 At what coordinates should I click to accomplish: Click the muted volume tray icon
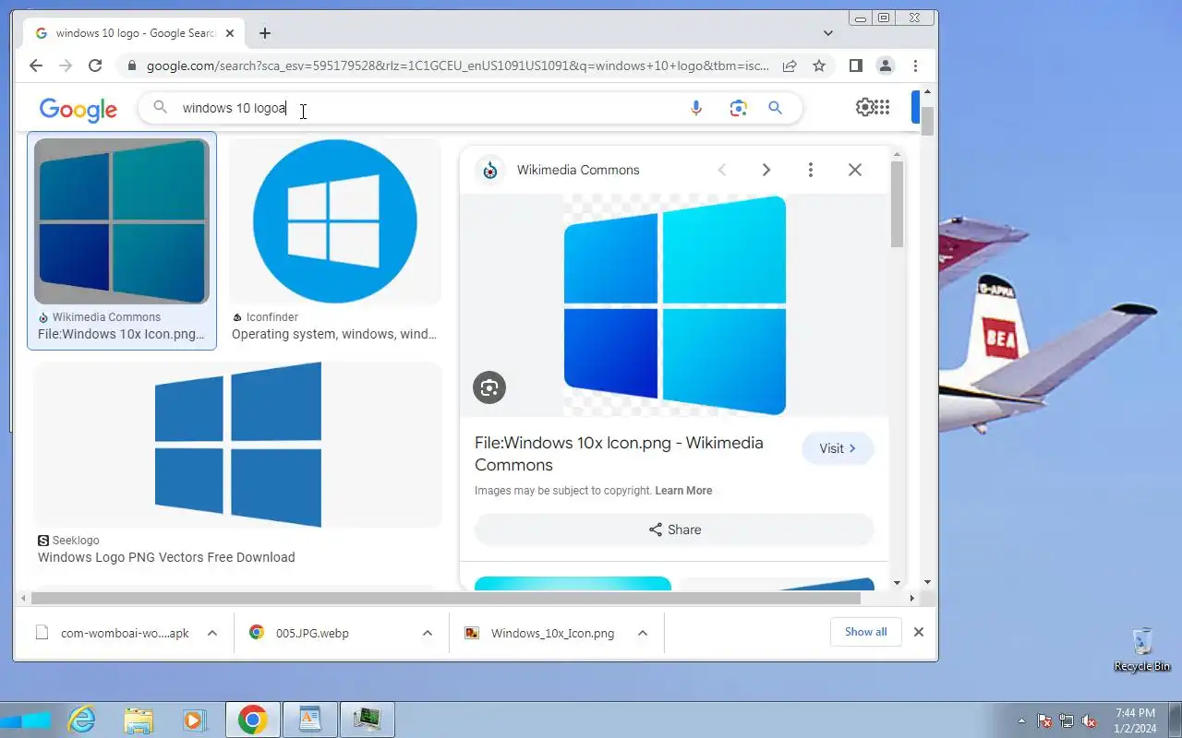[x=1090, y=720]
